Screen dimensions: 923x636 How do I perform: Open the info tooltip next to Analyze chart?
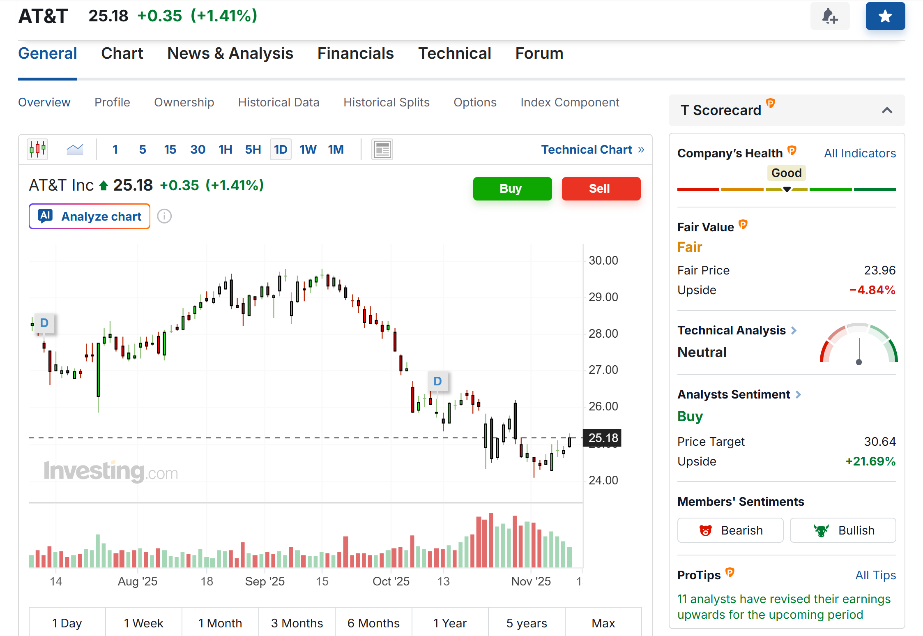[x=164, y=216]
